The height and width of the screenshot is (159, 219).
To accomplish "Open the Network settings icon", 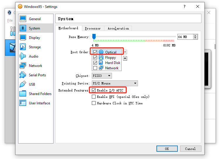I will point(23,65).
